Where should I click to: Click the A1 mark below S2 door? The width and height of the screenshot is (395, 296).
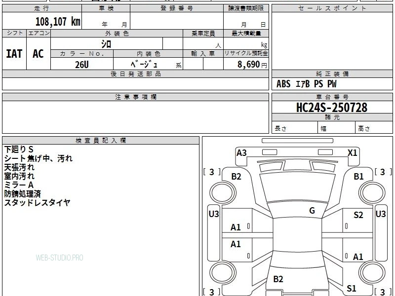coord(358,257)
